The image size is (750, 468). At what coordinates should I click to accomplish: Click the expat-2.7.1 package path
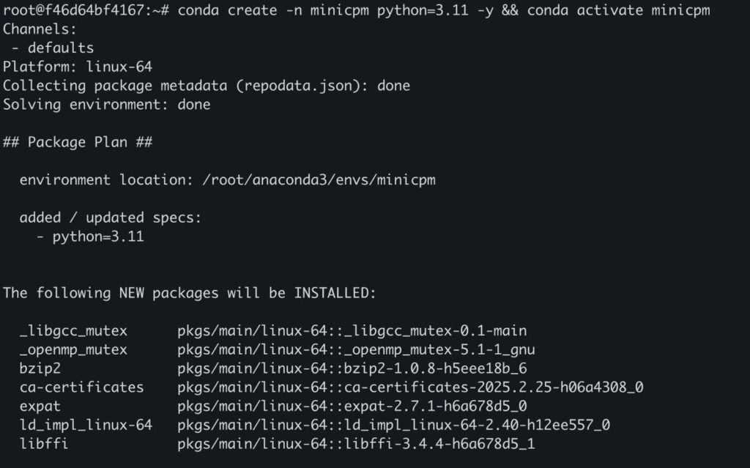tap(352, 406)
